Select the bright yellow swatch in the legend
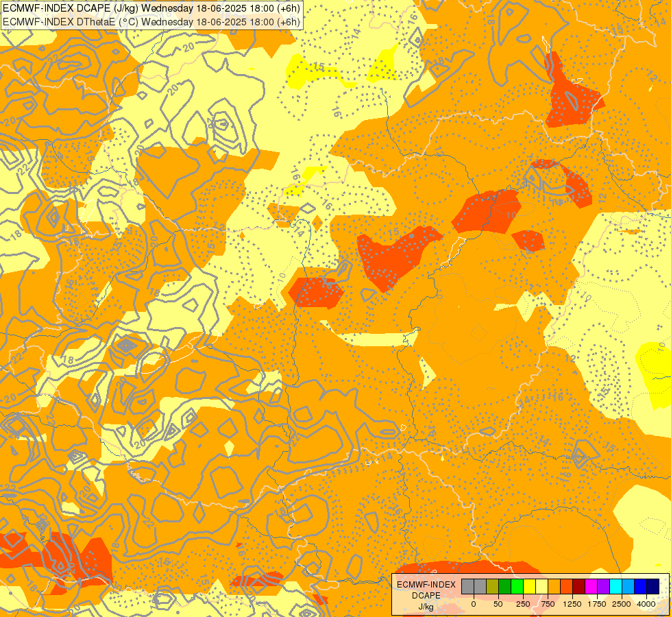The image size is (671, 617). pyautogui.click(x=529, y=587)
